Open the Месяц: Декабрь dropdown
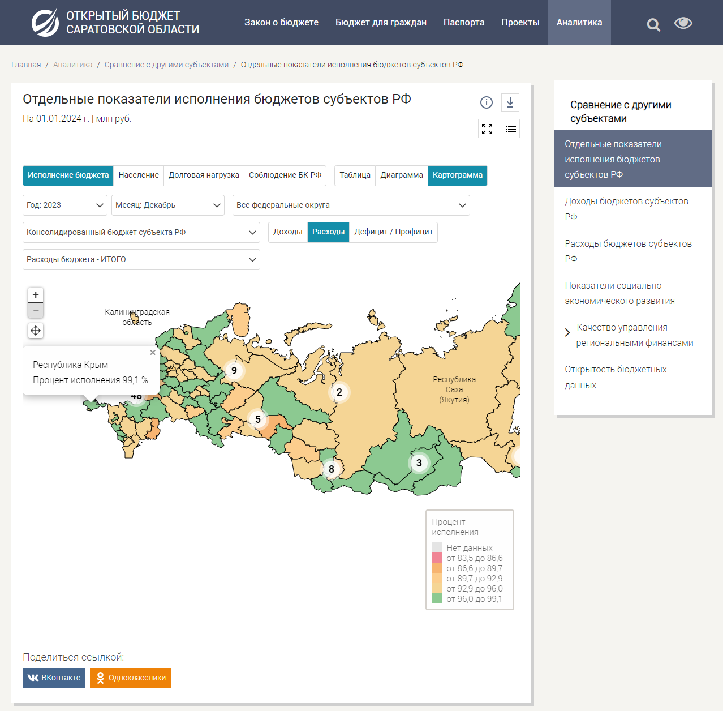The width and height of the screenshot is (723, 711). [168, 205]
